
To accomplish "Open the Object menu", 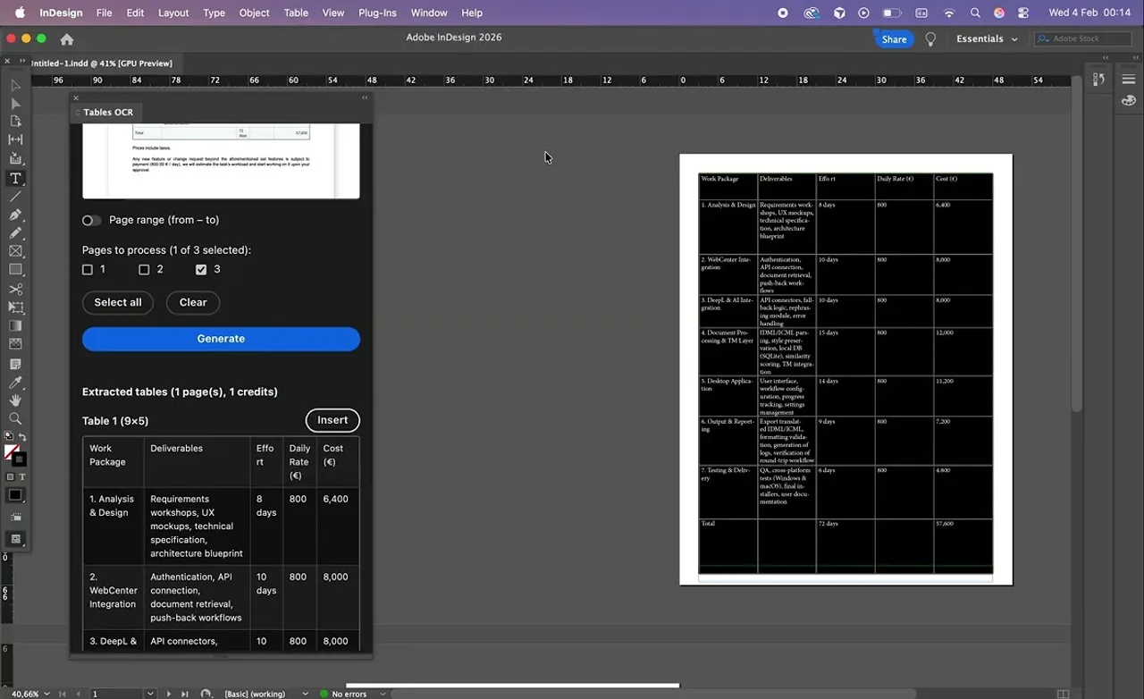I will [x=254, y=13].
